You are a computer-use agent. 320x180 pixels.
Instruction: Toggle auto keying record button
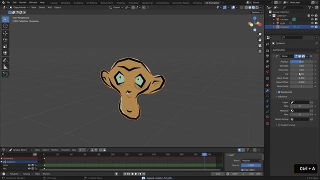coord(116,174)
